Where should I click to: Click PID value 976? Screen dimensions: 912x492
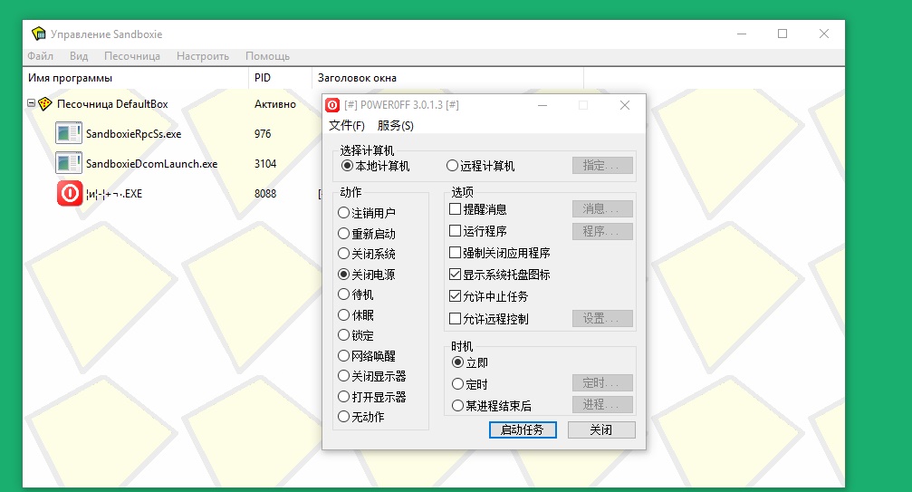click(x=263, y=134)
